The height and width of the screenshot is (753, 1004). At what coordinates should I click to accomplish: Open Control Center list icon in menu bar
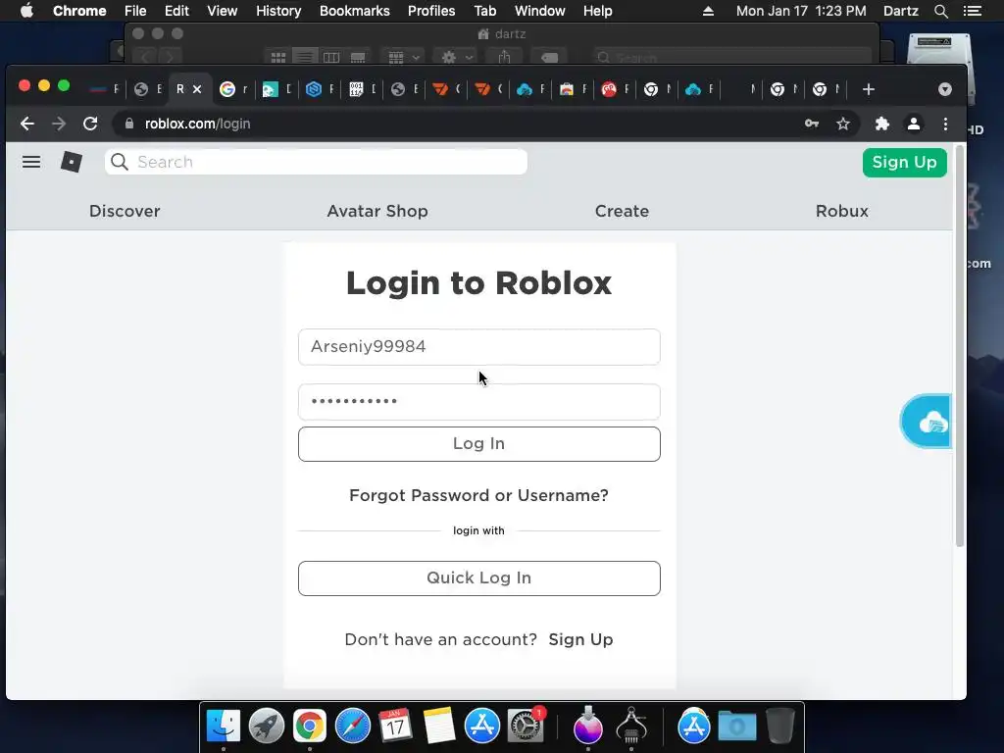(972, 11)
